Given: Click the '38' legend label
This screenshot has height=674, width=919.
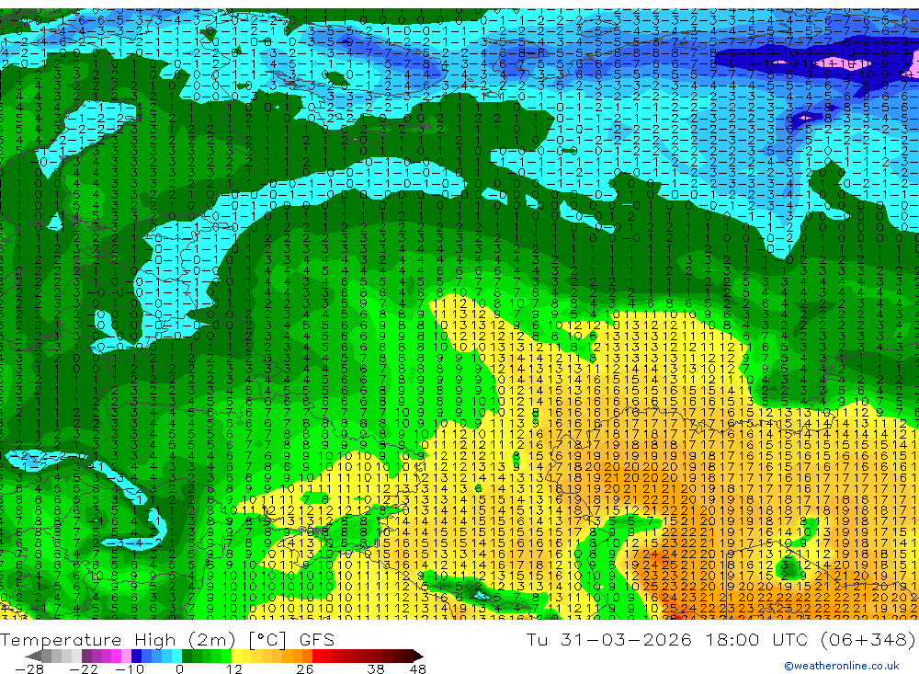Looking at the screenshot, I should 376,668.
